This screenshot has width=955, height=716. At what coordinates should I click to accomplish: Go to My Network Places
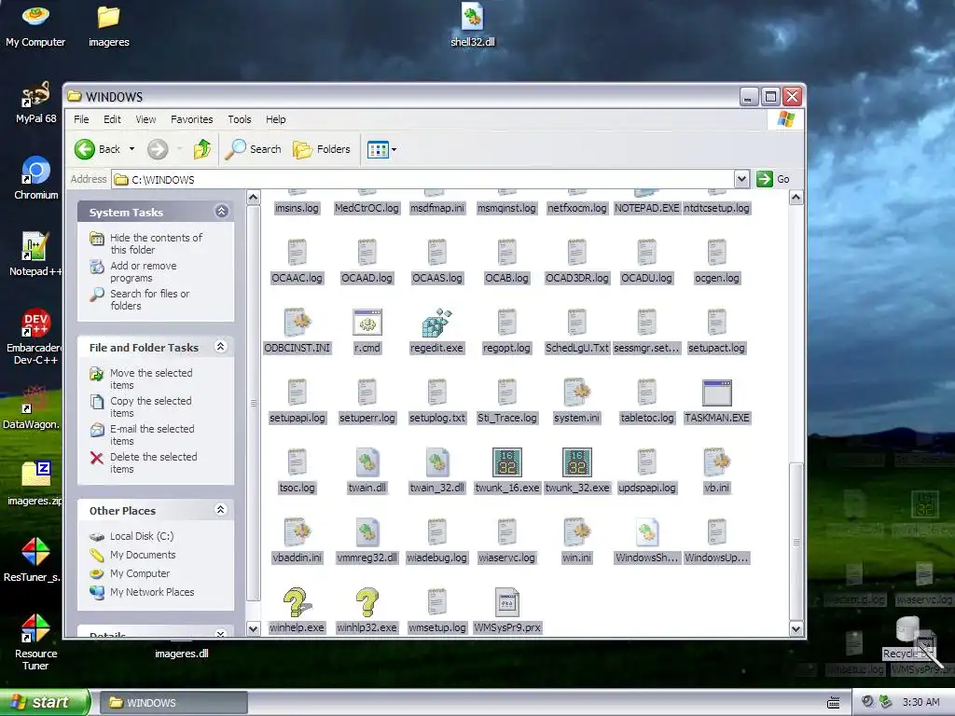coord(152,592)
